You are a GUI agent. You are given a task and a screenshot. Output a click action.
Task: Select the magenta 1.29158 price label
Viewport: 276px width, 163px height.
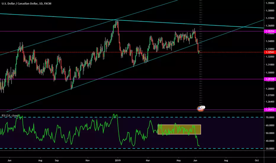(270, 79)
